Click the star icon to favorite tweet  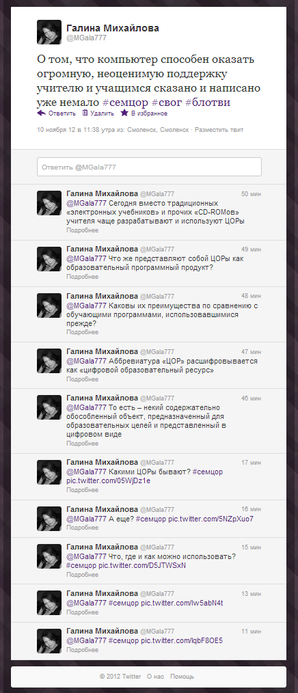(x=124, y=113)
